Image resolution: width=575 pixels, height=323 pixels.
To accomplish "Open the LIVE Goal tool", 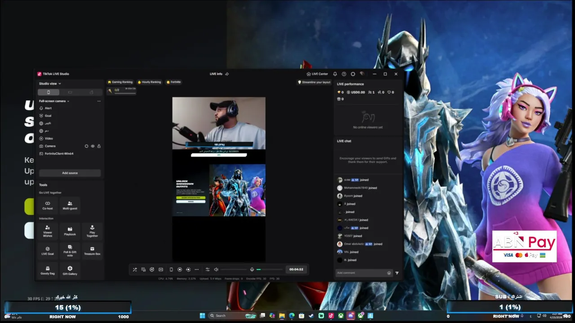I will [x=48, y=251].
